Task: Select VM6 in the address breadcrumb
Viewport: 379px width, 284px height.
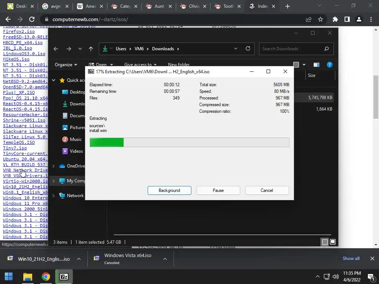Action: [139, 49]
